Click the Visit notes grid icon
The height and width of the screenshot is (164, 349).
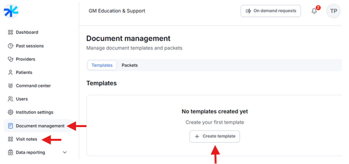coord(10,139)
